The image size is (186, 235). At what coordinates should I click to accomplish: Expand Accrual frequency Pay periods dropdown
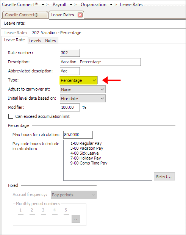73,195
